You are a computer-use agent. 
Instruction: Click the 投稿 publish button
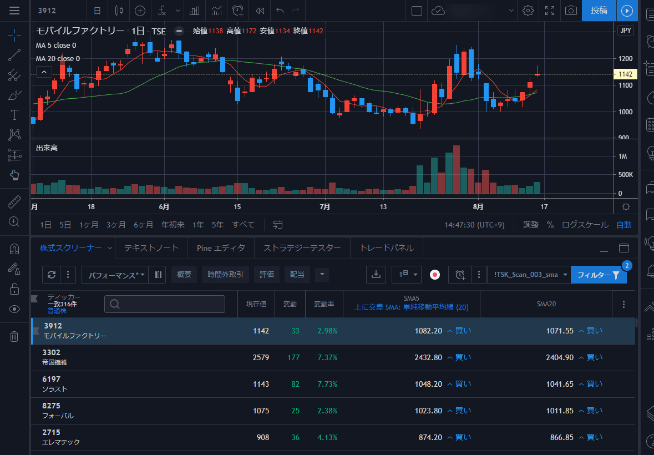[x=599, y=11]
